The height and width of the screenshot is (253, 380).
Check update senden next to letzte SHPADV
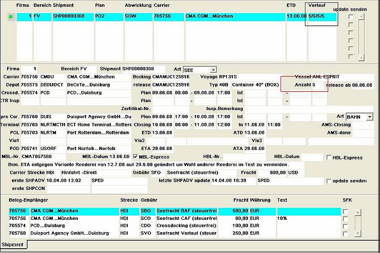(329, 181)
